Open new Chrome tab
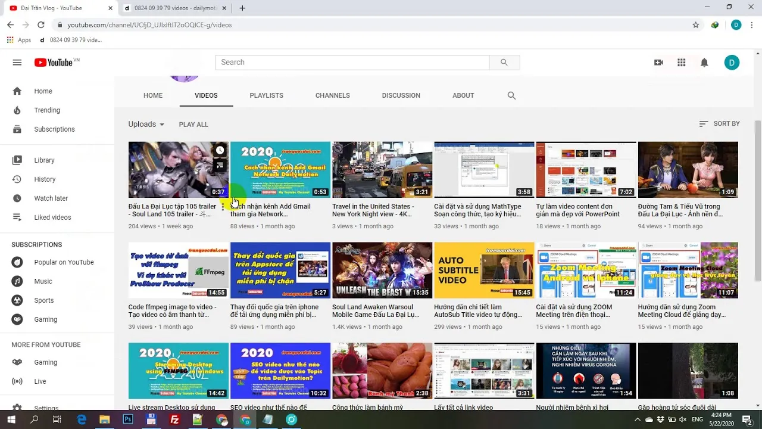 [x=242, y=8]
